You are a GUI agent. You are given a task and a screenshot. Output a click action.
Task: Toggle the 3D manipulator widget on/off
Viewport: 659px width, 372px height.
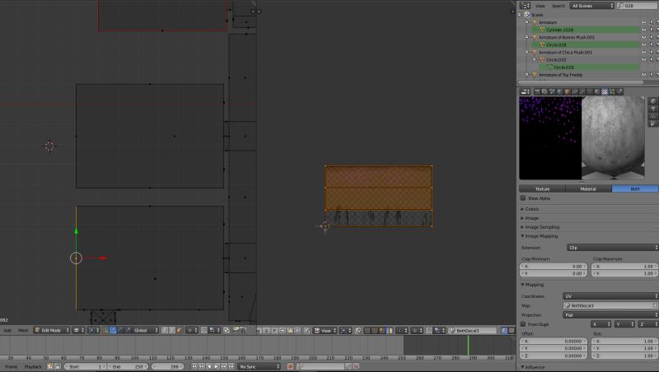(105, 330)
